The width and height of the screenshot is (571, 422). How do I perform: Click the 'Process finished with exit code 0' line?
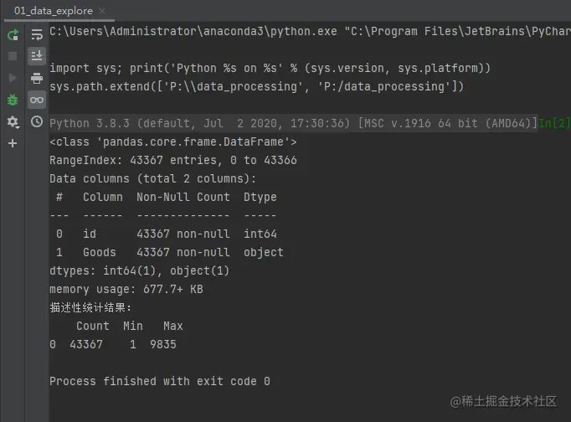(x=159, y=381)
